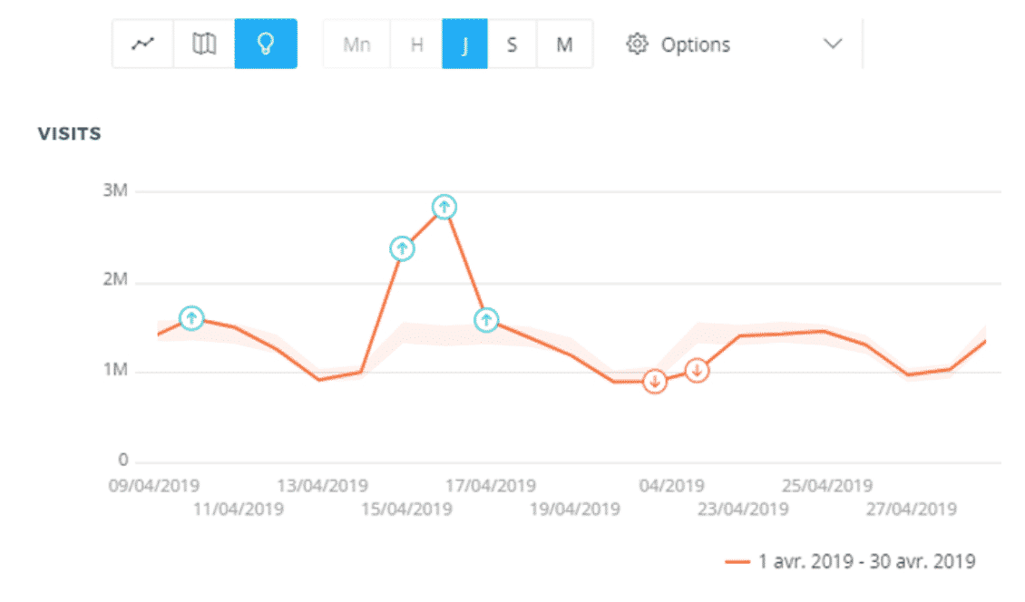Select the S weekly granularity
Screen dimensions: 1025x602
(512, 44)
